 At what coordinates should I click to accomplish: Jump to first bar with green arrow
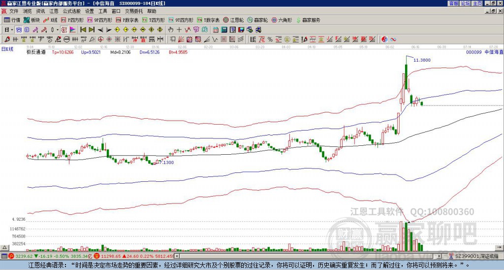click(x=83, y=30)
